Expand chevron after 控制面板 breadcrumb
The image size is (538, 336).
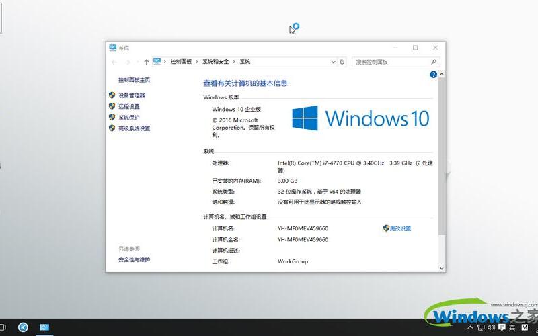tap(197, 62)
